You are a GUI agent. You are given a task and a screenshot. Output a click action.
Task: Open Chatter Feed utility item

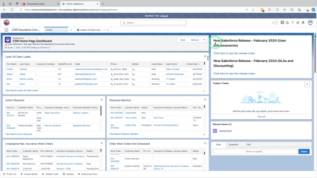pos(50,174)
